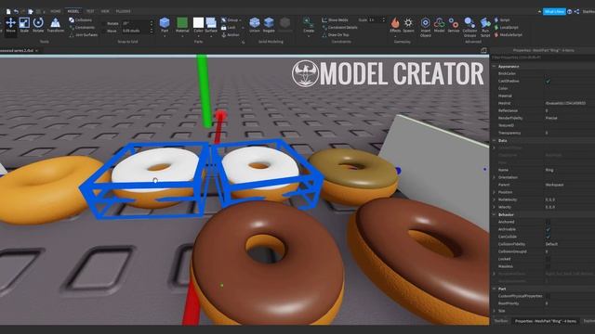The width and height of the screenshot is (595, 334).
Task: Expand the Position property
Action: 494,192
